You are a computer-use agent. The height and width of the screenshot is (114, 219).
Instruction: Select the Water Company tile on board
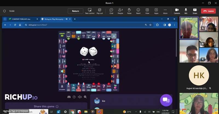pyautogui.click(x=73, y=88)
